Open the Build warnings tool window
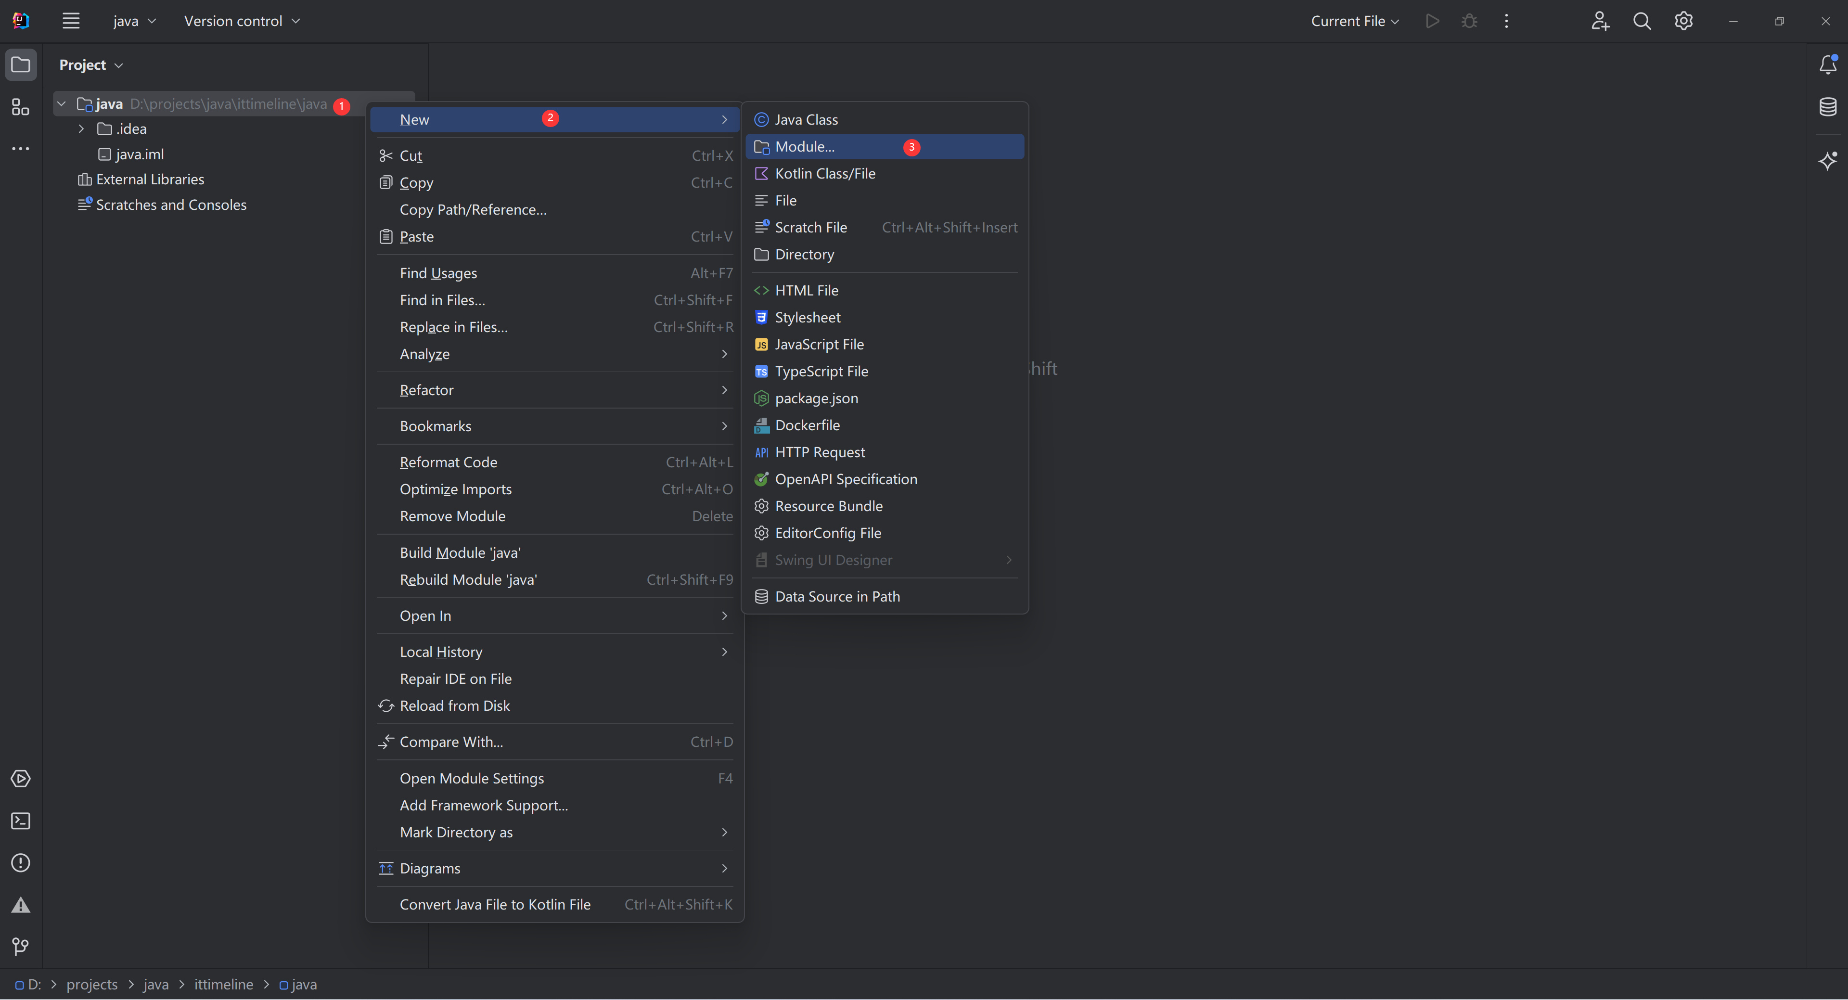The height and width of the screenshot is (1000, 1848). coord(21,905)
